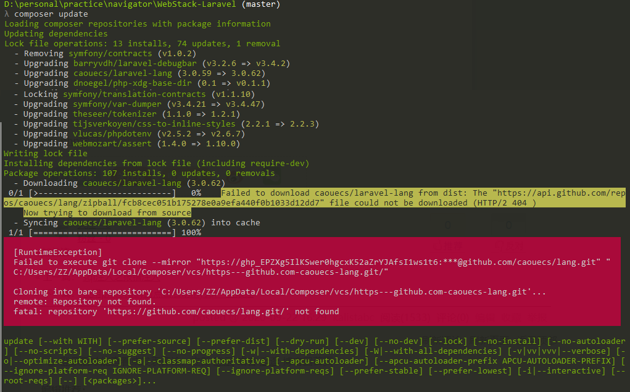The height and width of the screenshot is (392, 630).
Task: Click the 'Updating dependencies' line
Action: [x=56, y=34]
